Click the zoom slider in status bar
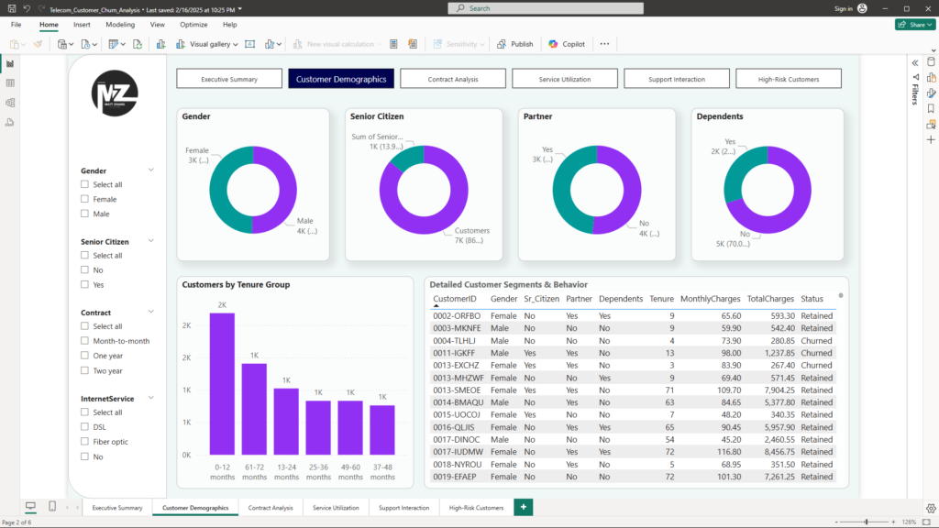 (x=867, y=522)
